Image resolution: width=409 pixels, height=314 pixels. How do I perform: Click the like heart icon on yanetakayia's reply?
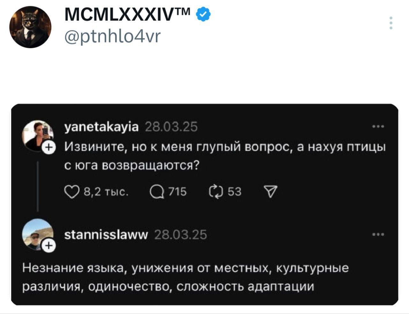click(x=73, y=192)
